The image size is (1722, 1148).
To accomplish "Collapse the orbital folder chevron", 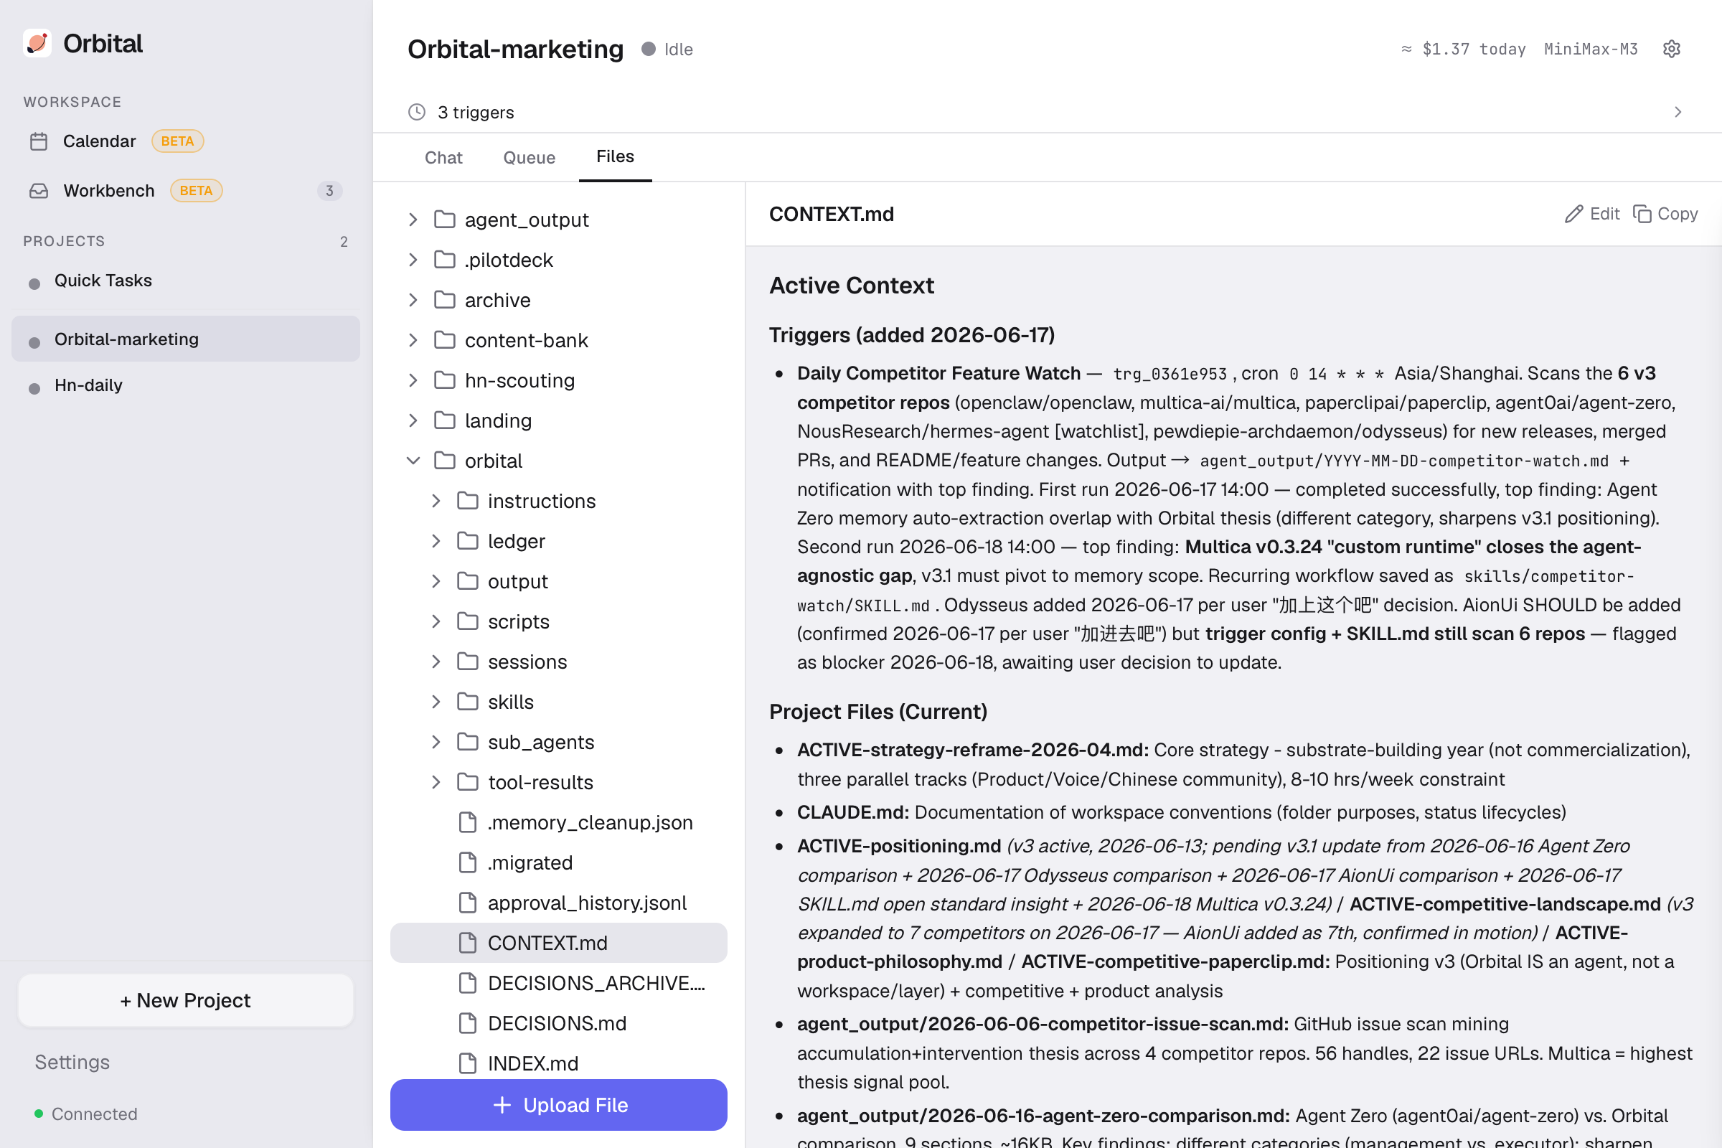I will point(414,461).
